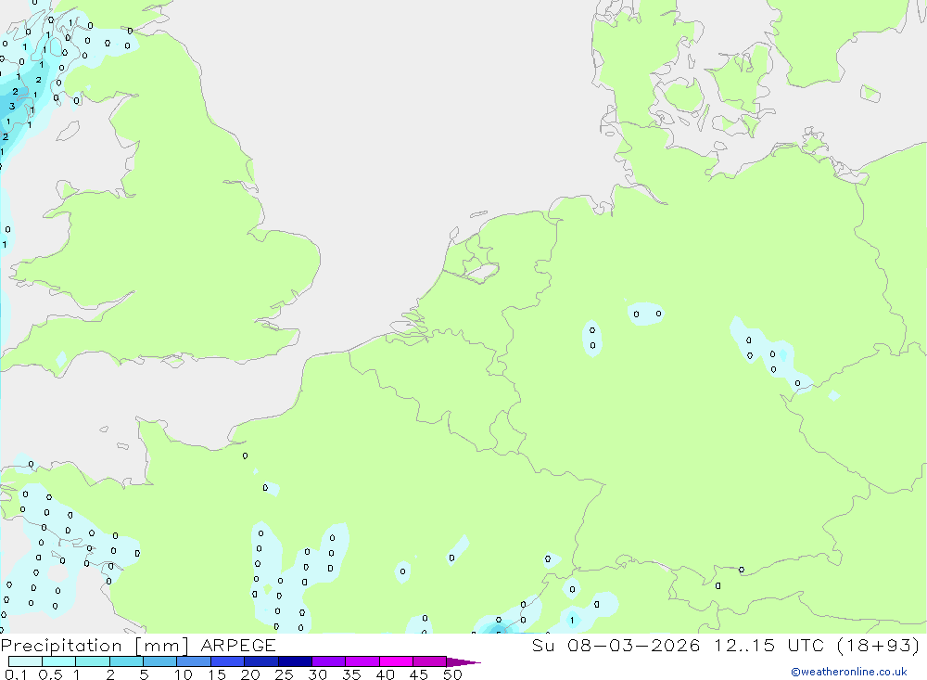Viewport: 927px width, 680px height.
Task: Click the 'ARPEGE' model name
Action: pyautogui.click(x=238, y=645)
